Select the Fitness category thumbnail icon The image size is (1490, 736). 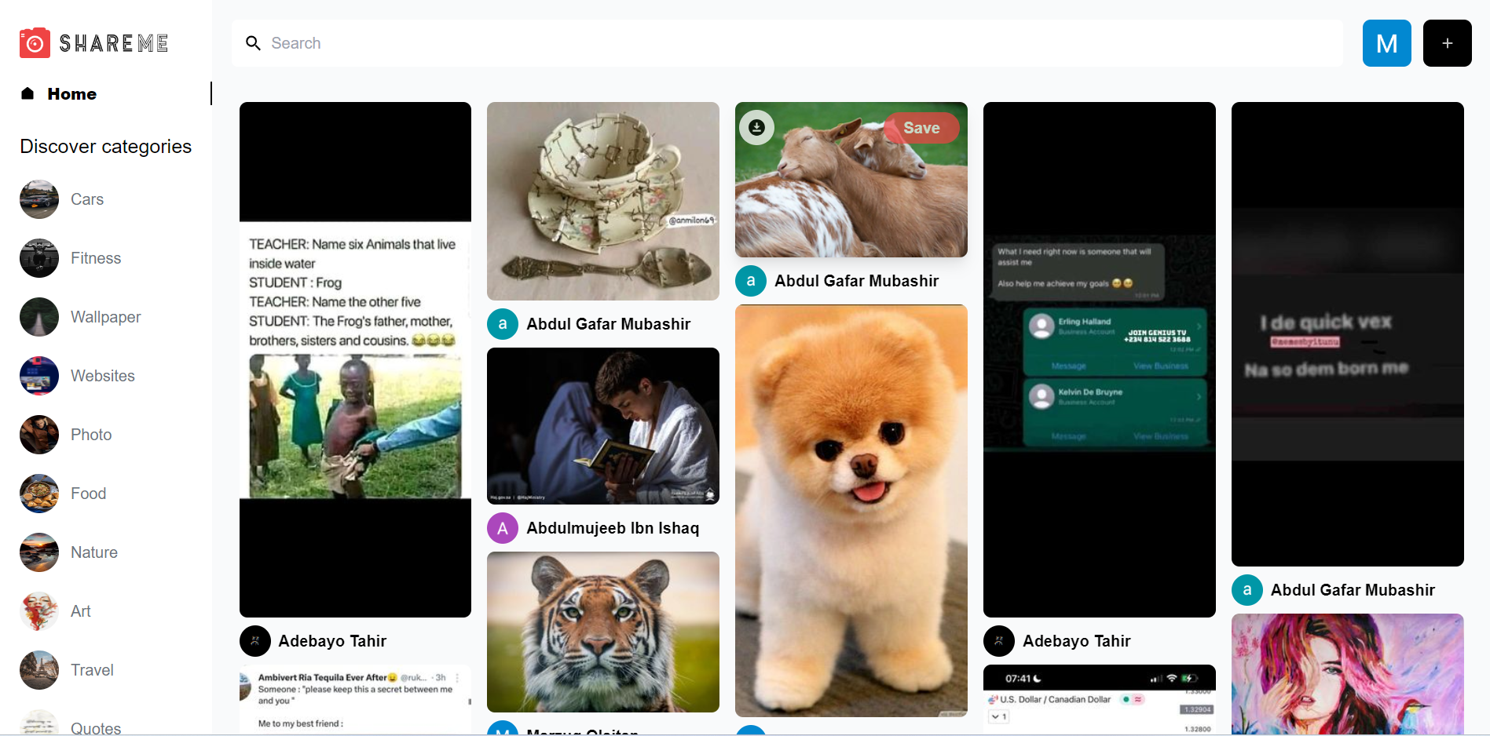[x=39, y=258]
